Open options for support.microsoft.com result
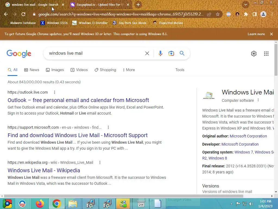The height and width of the screenshot is (209, 278). [108, 127]
